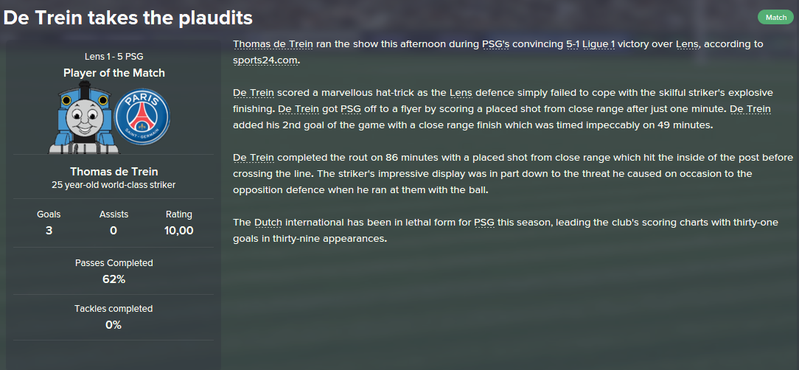This screenshot has width=799, height=370.
Task: Click the 10,00 match rating value
Action: [179, 231]
